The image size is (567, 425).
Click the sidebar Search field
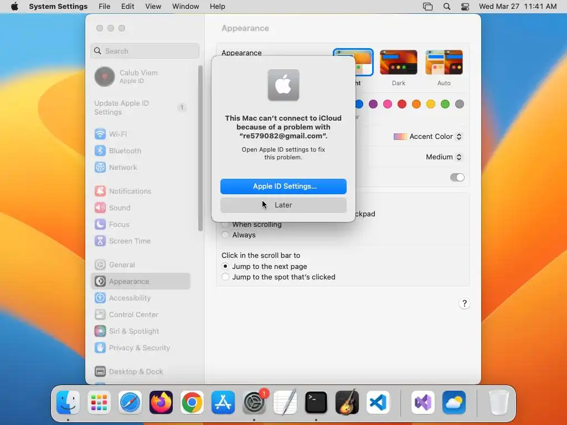(x=145, y=51)
